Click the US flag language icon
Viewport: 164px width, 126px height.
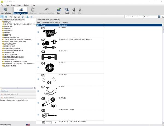[x=28, y=124]
